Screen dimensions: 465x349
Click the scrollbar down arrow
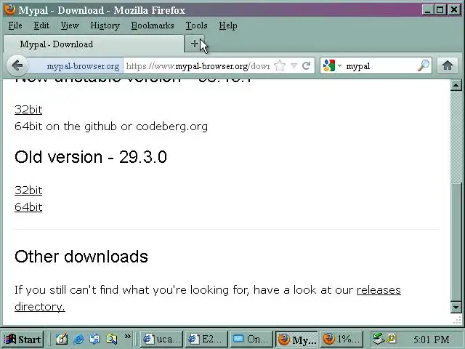click(456, 307)
